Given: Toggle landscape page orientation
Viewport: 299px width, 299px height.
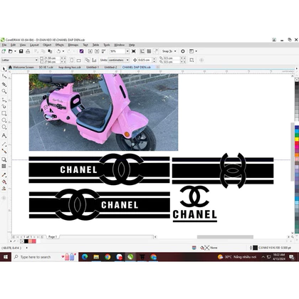Looking at the screenshot, I should pyautogui.click(x=79, y=60).
